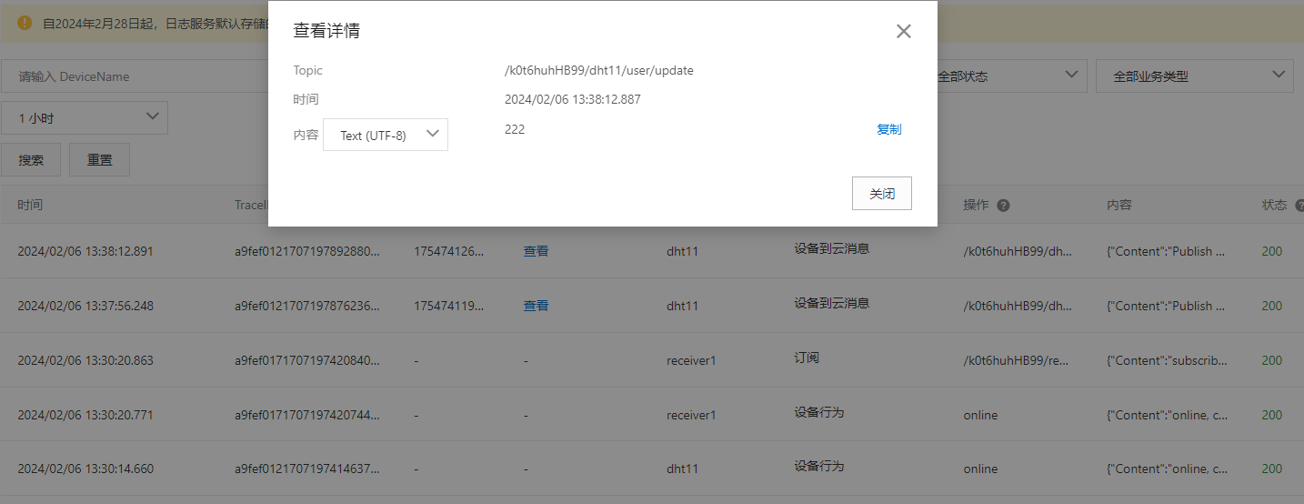
Task: Click the help icon next to 状态 header
Action: pos(1300,206)
